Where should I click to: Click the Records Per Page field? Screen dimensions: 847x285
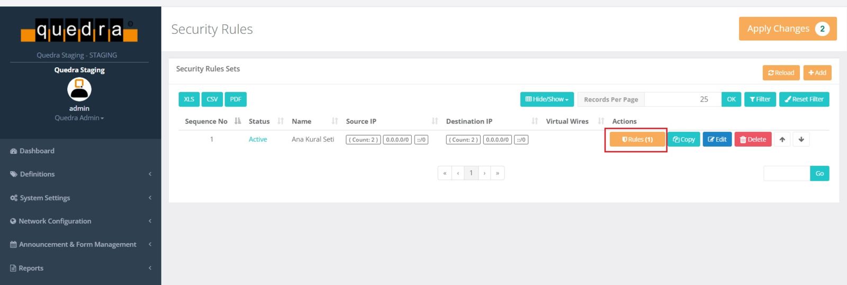[x=682, y=99]
